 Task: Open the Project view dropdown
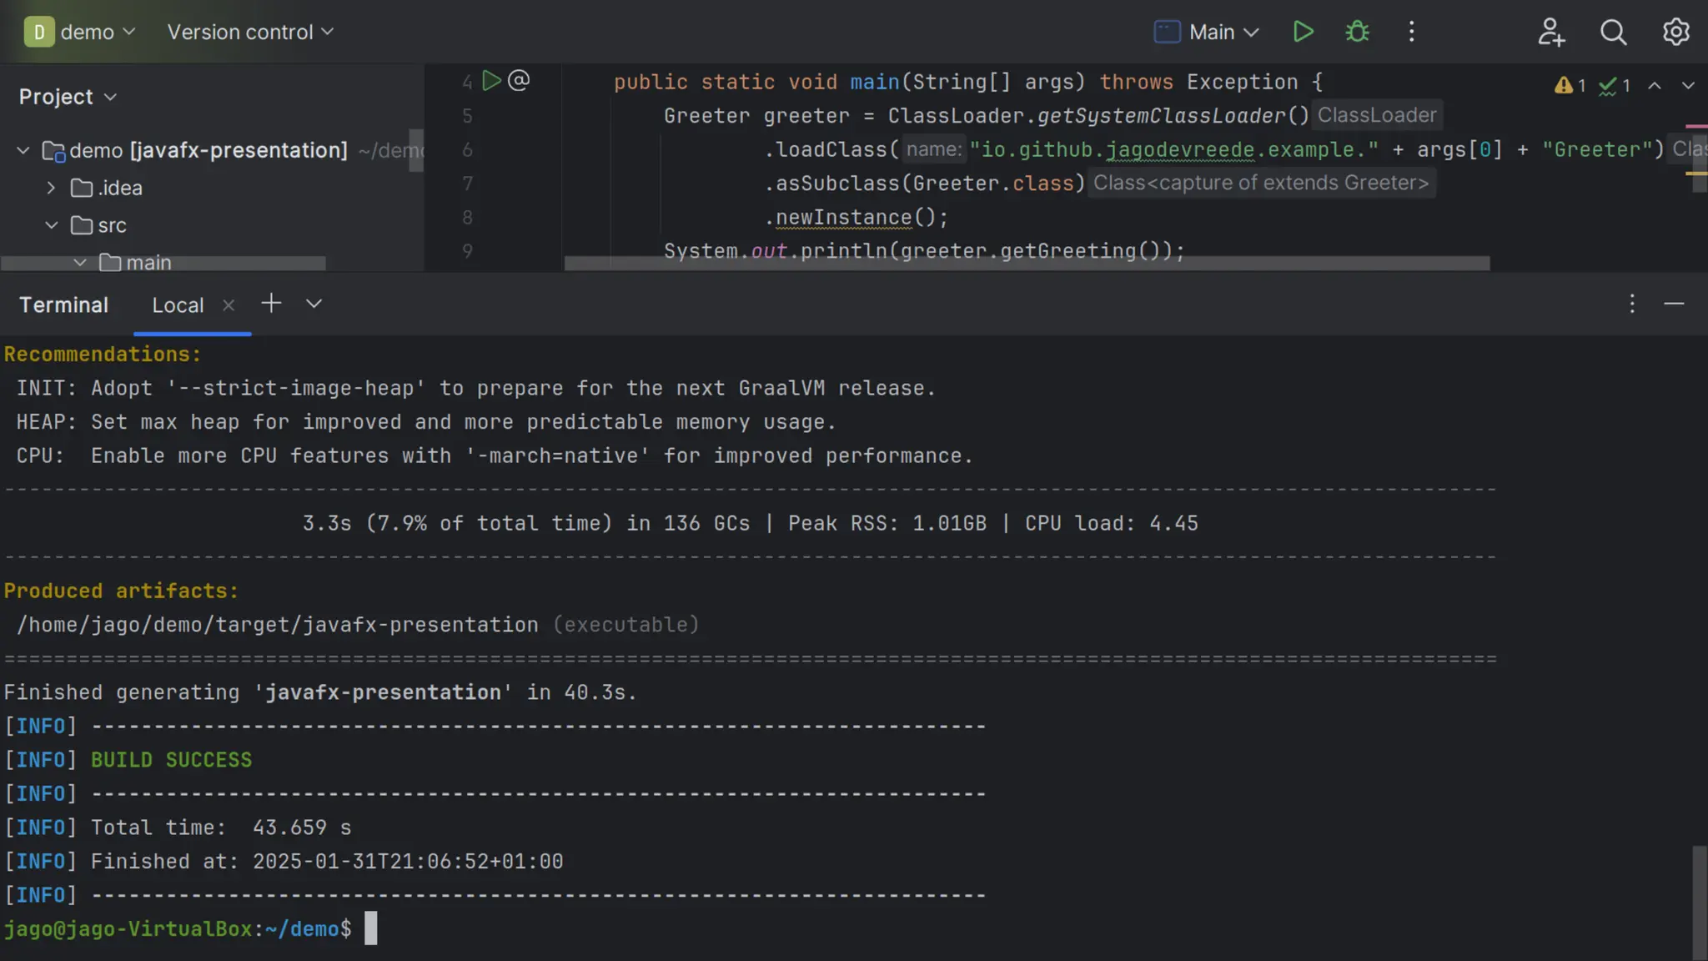pyautogui.click(x=68, y=97)
